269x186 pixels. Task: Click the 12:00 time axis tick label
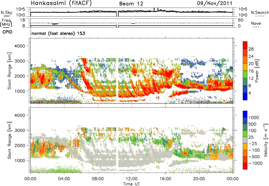(x=131, y=179)
